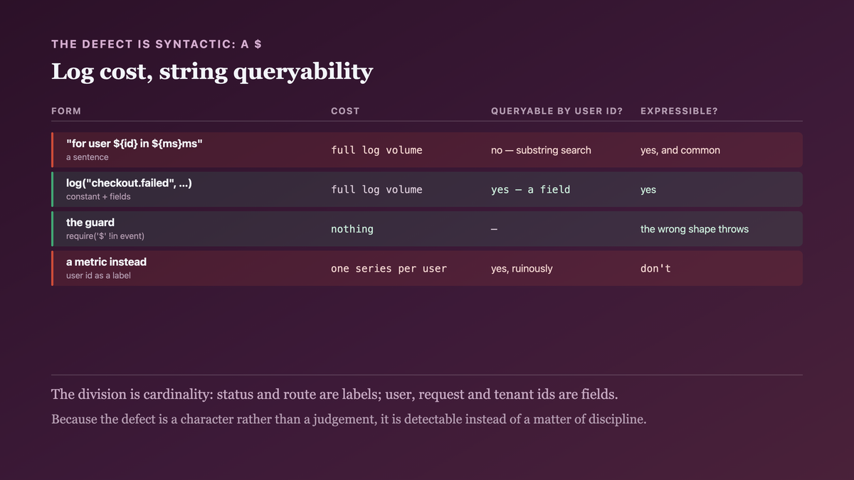Click 'full log volume' in the sentence row
854x480 pixels.
(x=376, y=150)
